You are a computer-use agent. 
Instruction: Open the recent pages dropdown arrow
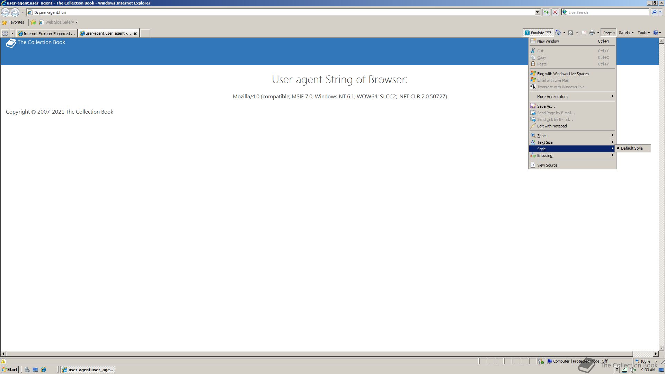(x=23, y=12)
